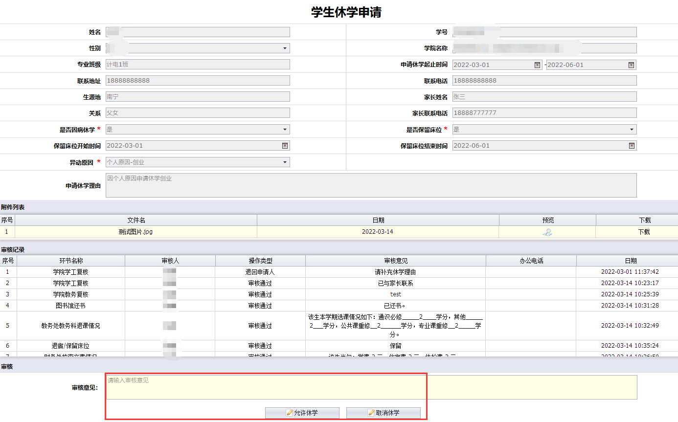Viewport: 678px width, 422px height.
Task: Click the 文件名 column header
Action: 136,221
